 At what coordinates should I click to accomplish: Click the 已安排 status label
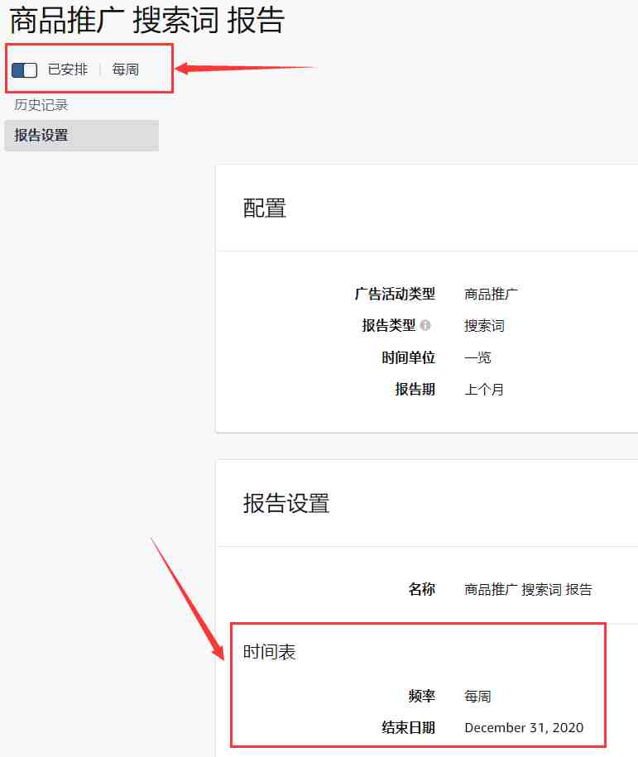(68, 69)
